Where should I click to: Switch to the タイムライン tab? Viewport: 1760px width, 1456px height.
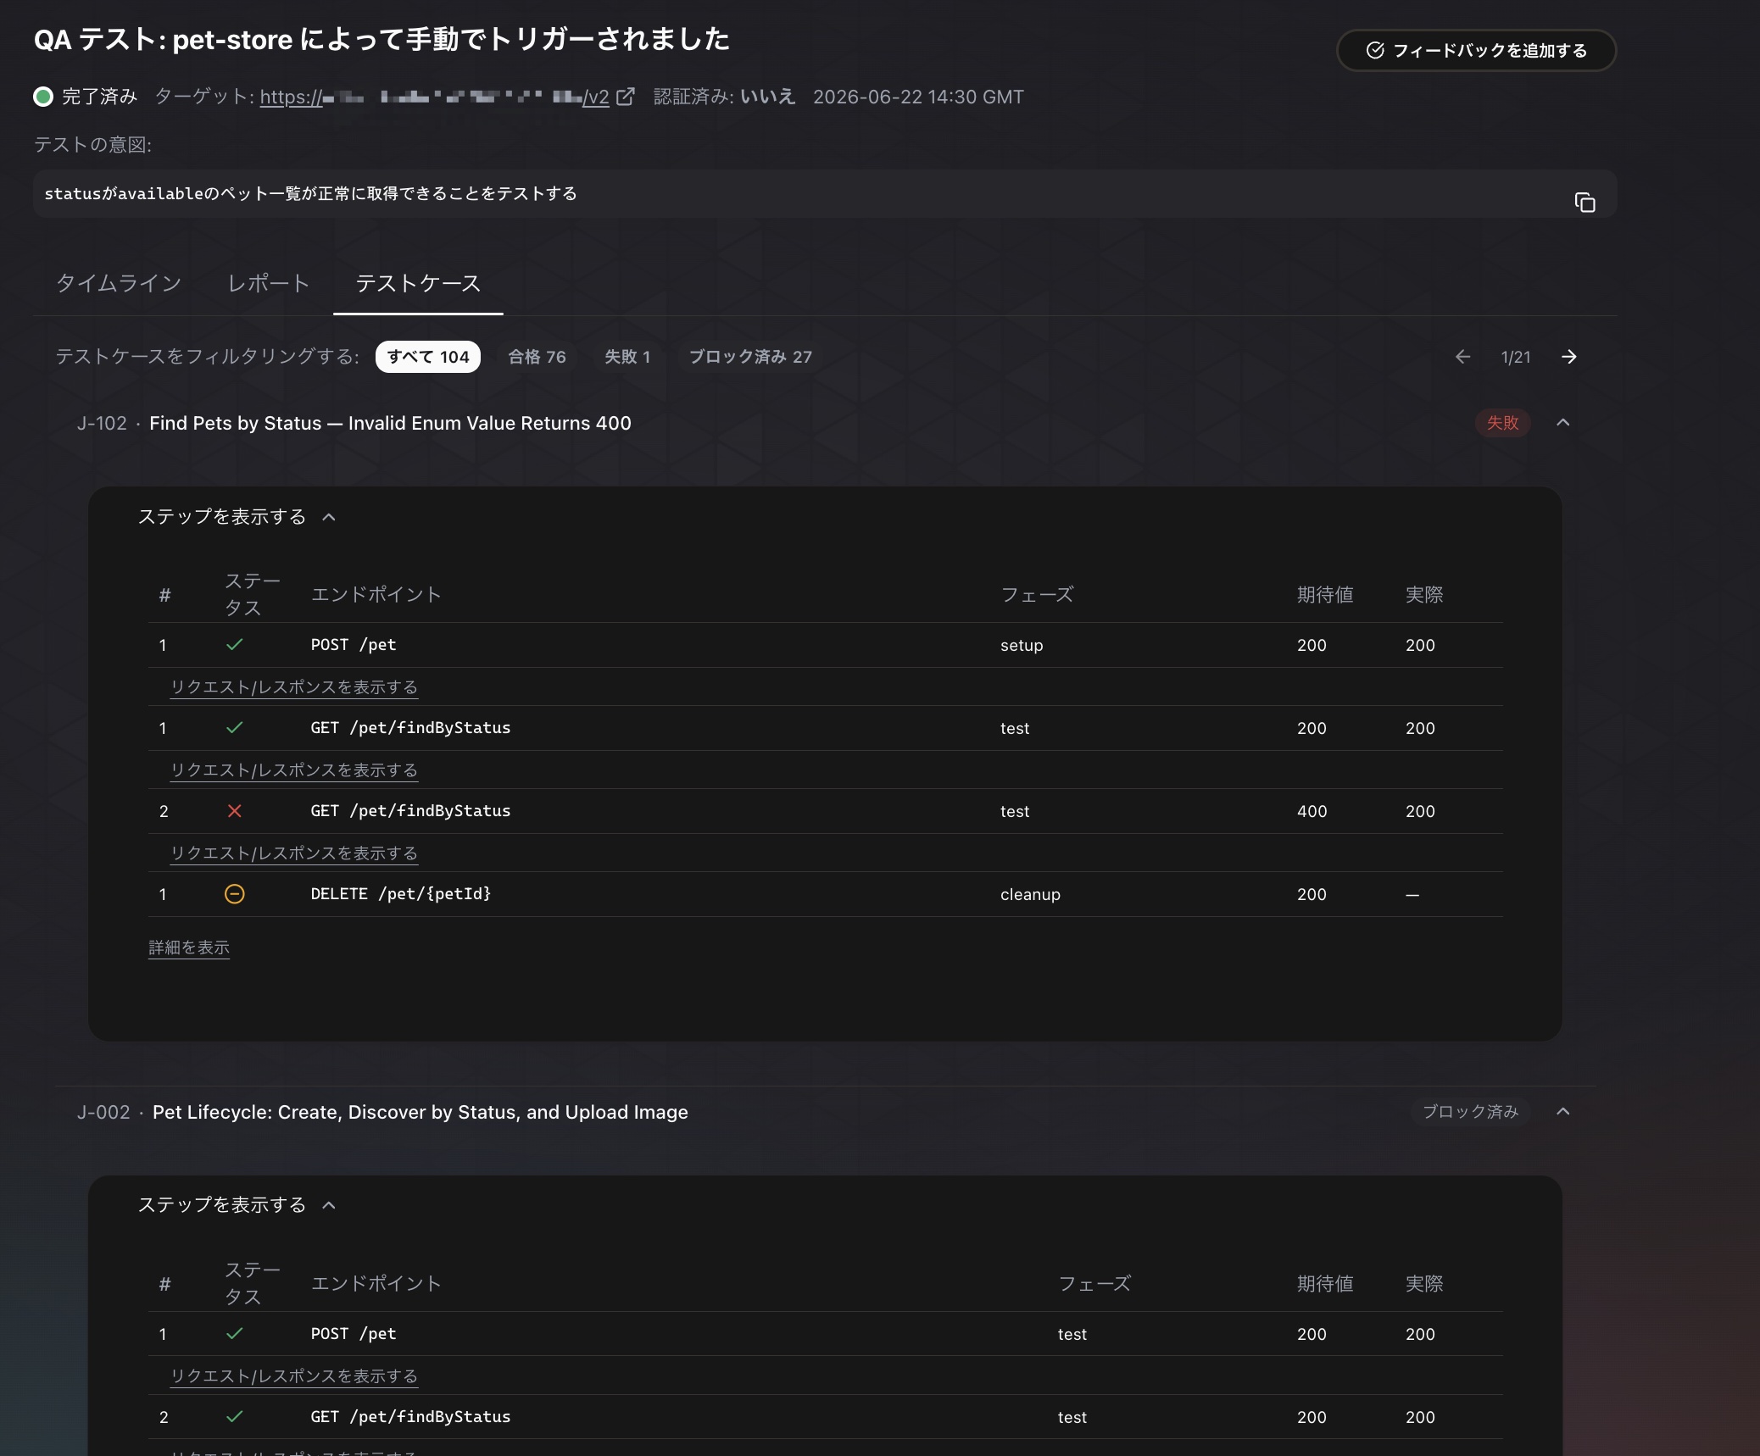[119, 283]
